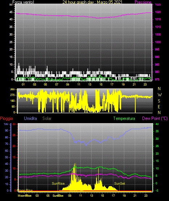Click wind speed value '25' on the left axis
Screen dimensions: 169x201
(x=11, y=42)
